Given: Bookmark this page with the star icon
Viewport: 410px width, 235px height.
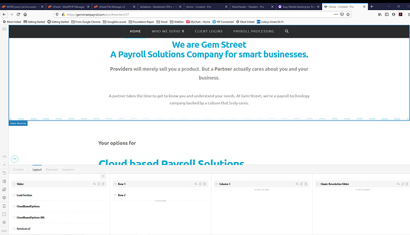Looking at the screenshot, I should (x=348, y=14).
